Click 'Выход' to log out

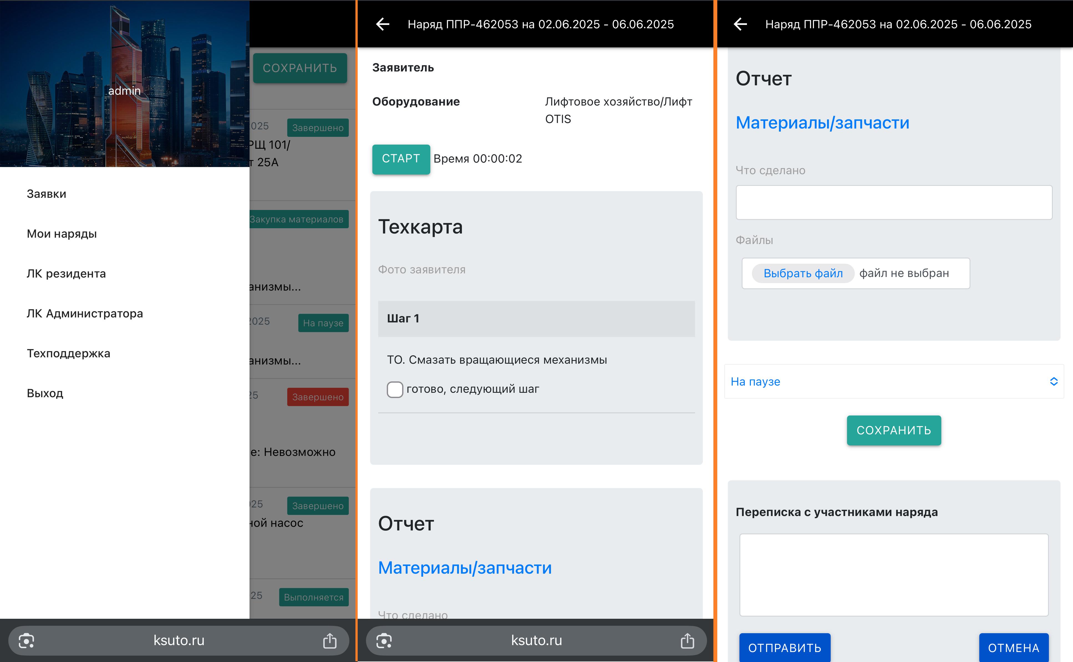[x=45, y=393]
